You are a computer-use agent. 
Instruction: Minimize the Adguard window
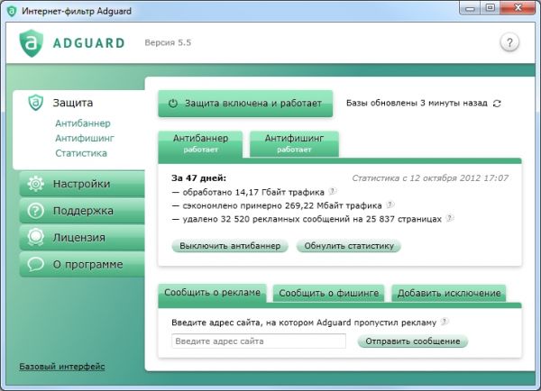pyautogui.click(x=471, y=8)
